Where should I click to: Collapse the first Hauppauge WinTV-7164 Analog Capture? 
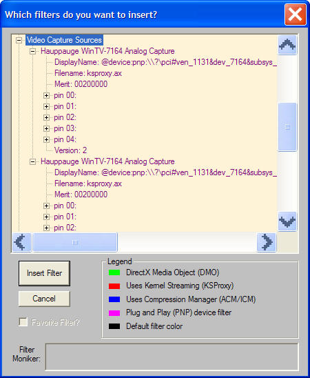click(33, 51)
